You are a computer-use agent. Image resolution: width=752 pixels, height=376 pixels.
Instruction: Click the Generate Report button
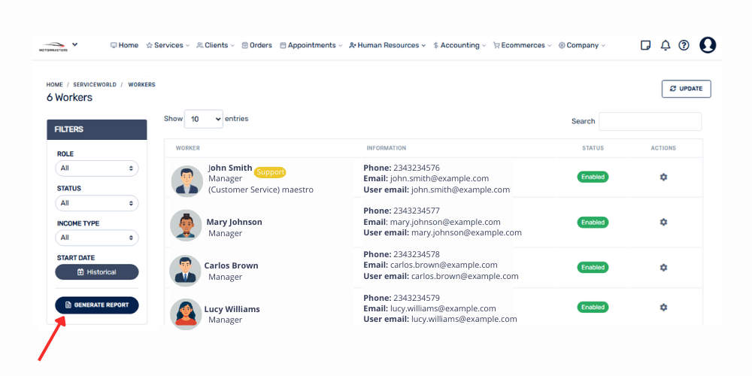pyautogui.click(x=97, y=305)
